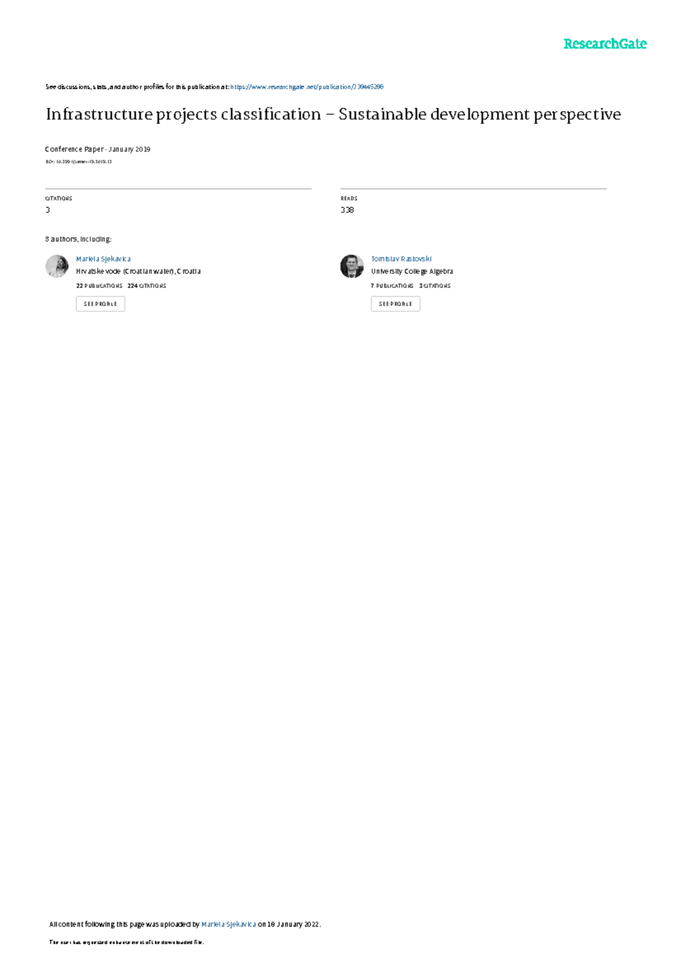Open Mariela Sjekavica's author name link
Viewport: 681px width, 963px height.
click(x=103, y=259)
